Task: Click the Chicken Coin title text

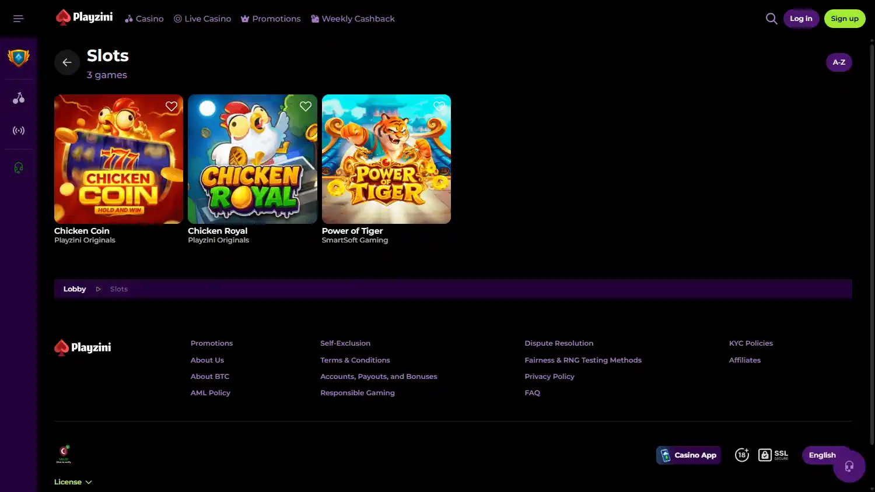Action: point(82,231)
